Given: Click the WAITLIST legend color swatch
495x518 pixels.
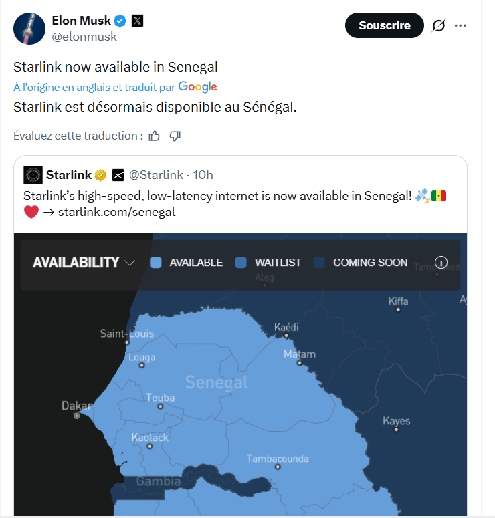Looking at the screenshot, I should click(241, 263).
